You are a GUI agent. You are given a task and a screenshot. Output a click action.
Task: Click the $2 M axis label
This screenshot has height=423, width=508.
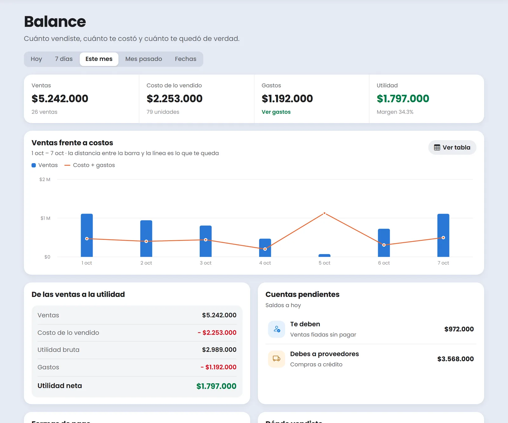tap(45, 180)
